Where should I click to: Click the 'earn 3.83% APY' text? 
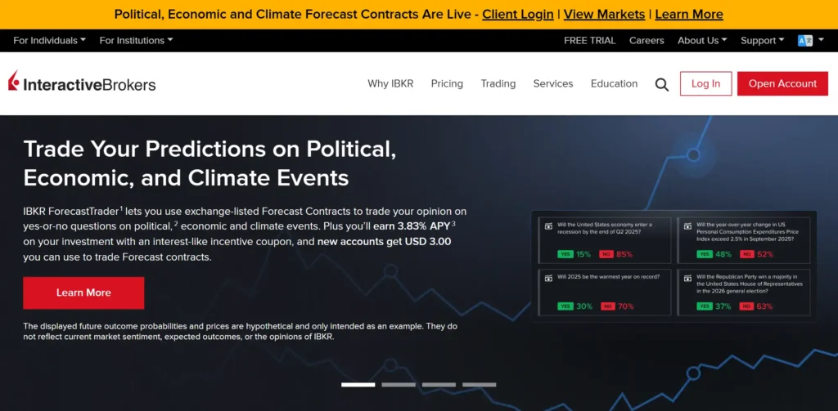[x=413, y=226]
